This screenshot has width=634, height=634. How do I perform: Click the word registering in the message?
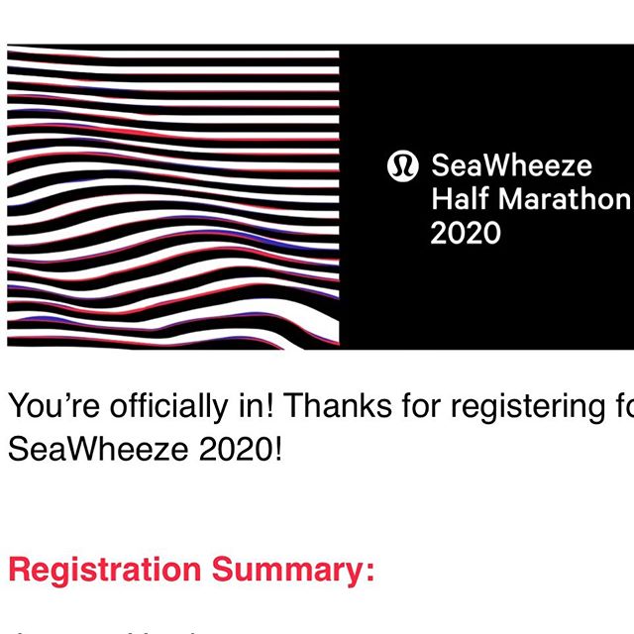(528, 406)
